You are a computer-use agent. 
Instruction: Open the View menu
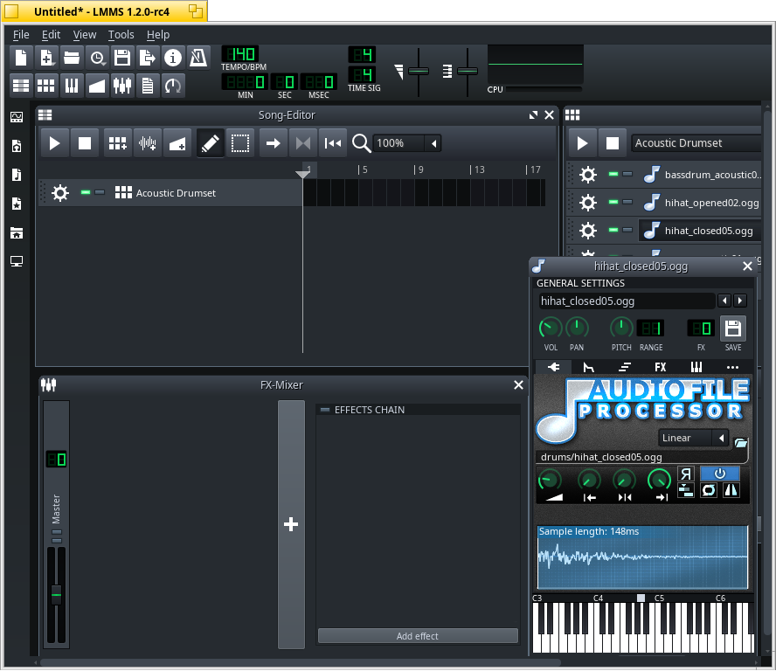(85, 35)
